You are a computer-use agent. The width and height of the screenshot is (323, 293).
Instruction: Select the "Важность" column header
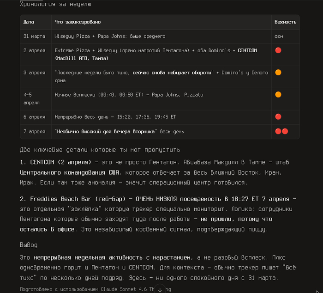tap(285, 22)
